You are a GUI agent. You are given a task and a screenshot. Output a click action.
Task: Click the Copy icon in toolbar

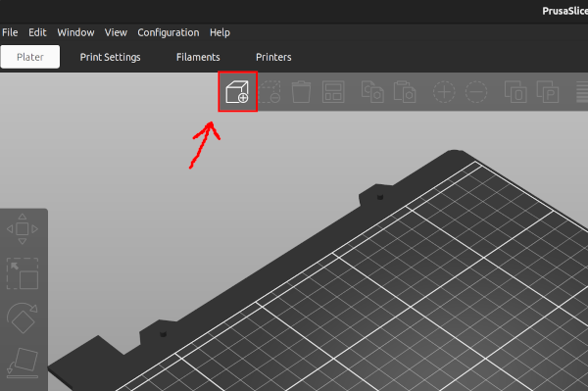[x=372, y=92]
